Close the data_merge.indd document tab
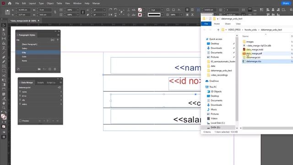This screenshot has height=165, width=293. coord(38,21)
